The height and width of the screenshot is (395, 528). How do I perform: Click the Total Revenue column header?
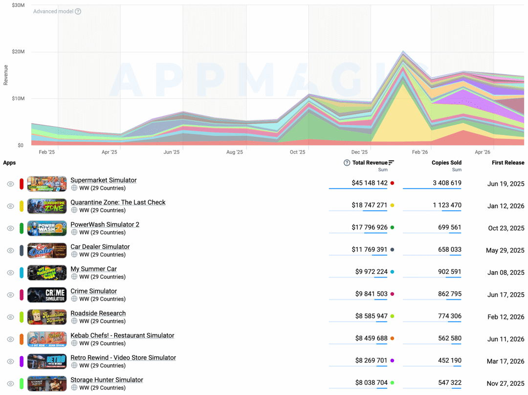point(370,163)
